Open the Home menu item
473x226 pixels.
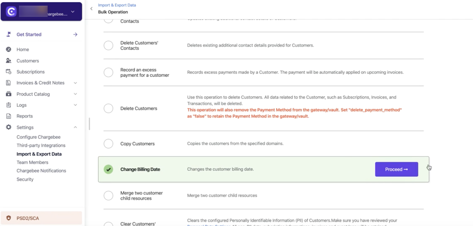click(23, 49)
